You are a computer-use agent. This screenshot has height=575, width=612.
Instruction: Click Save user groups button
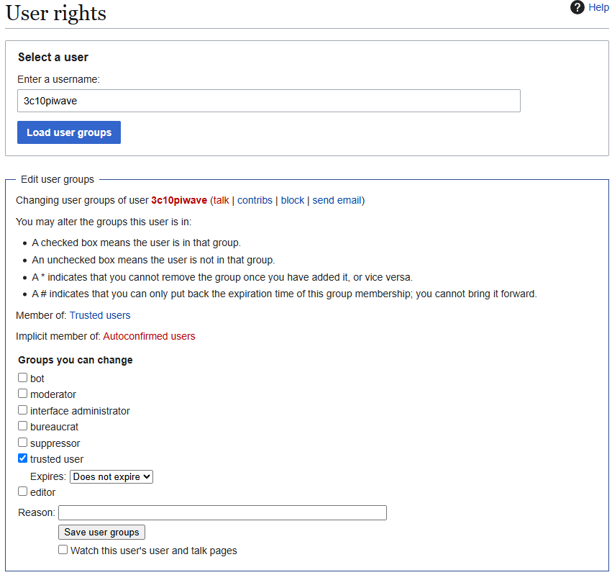click(101, 532)
